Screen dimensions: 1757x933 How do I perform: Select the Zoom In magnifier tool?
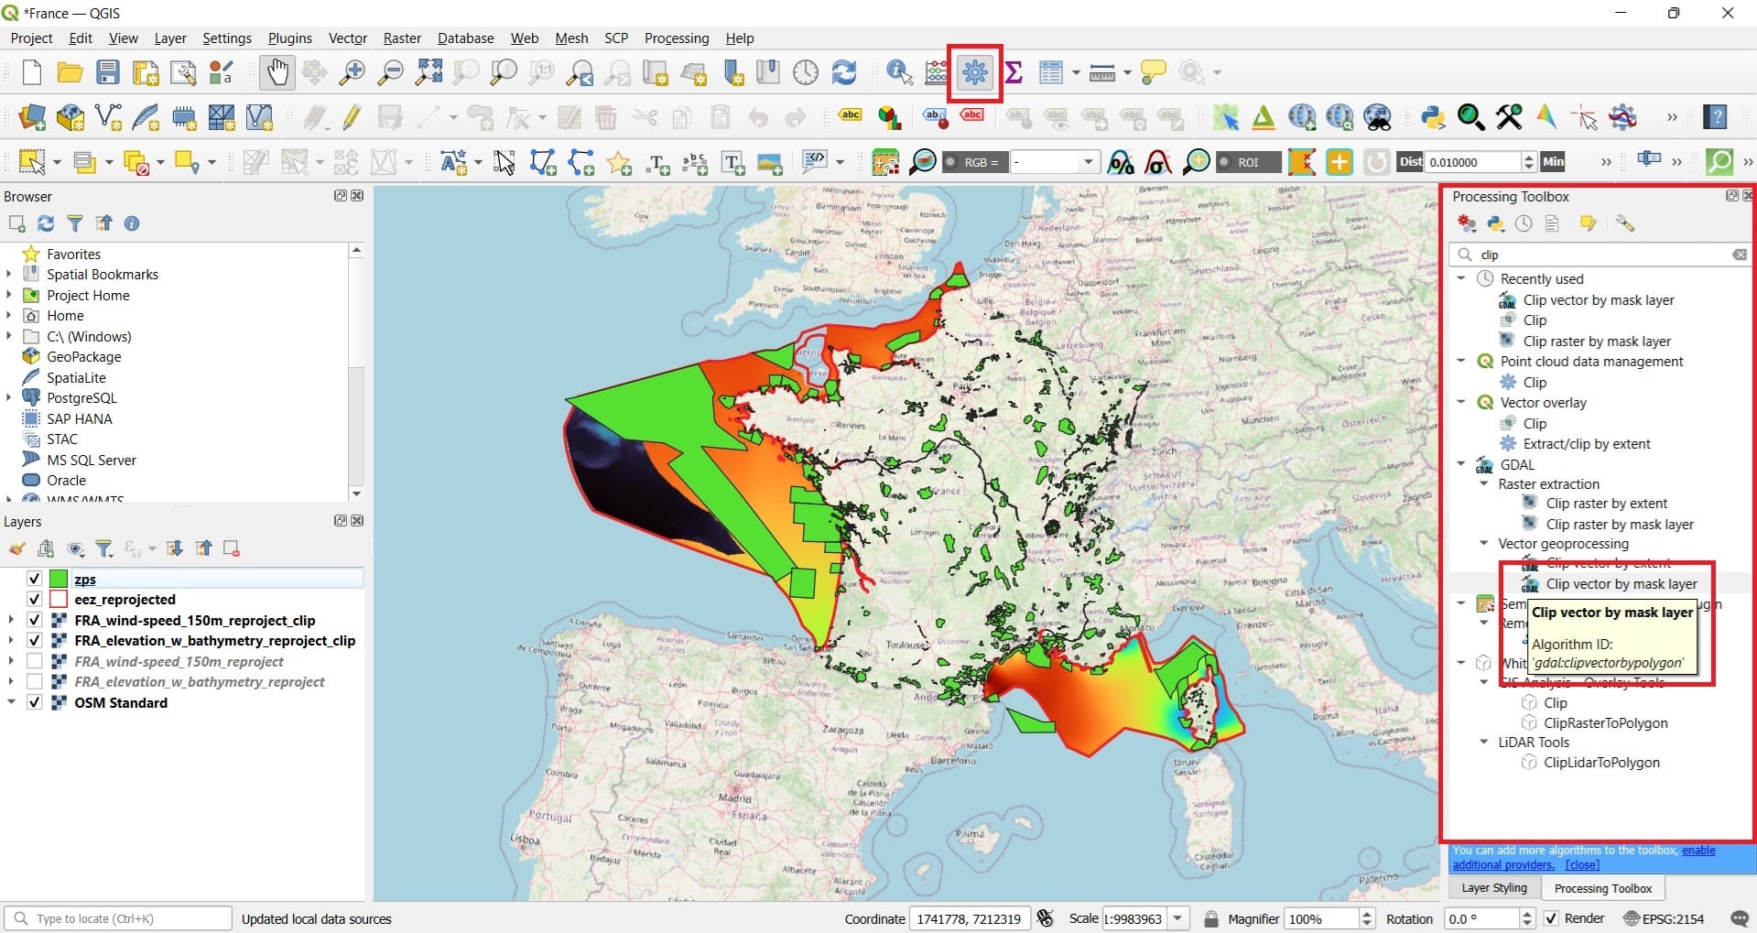(x=352, y=72)
